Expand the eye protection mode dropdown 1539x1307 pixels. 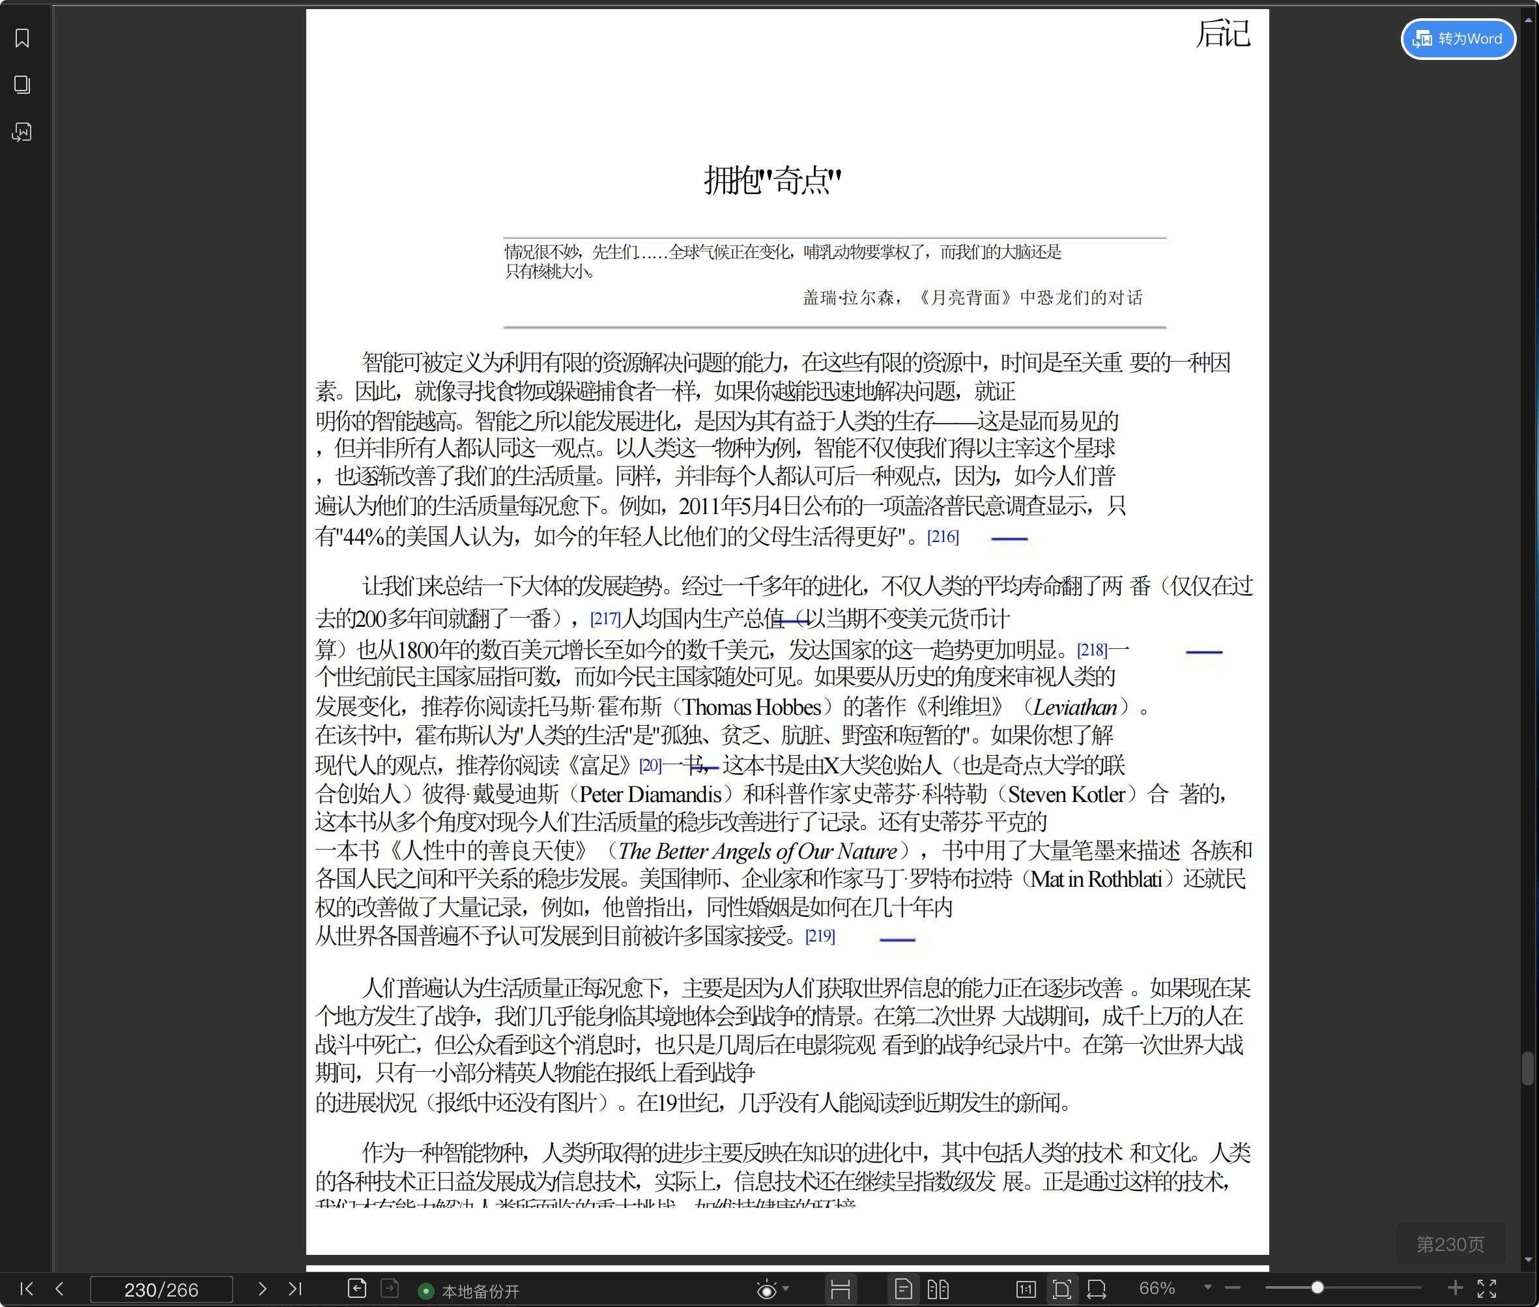[785, 1289]
